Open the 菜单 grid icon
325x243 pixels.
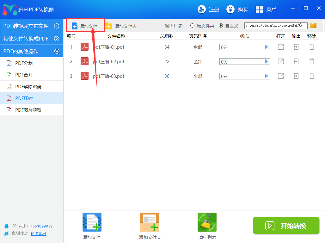(259, 9)
